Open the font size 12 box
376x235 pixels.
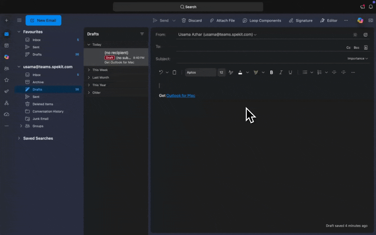221,72
